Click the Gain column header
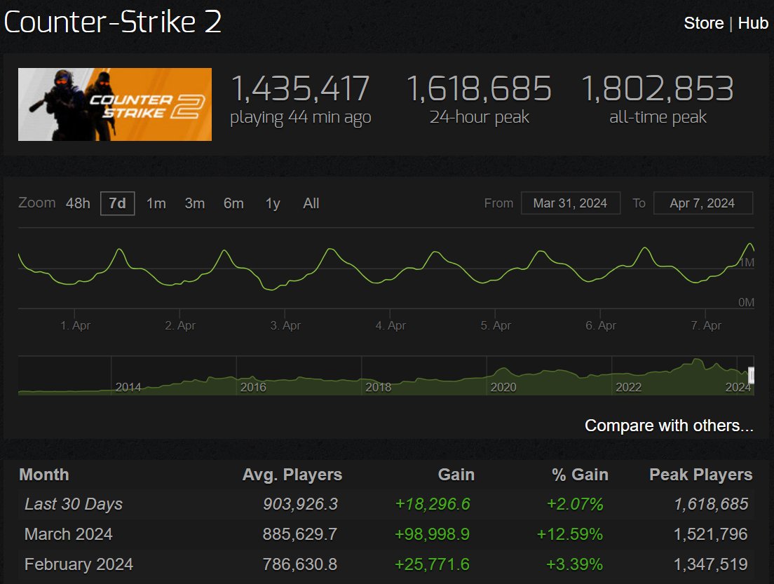 pos(456,475)
